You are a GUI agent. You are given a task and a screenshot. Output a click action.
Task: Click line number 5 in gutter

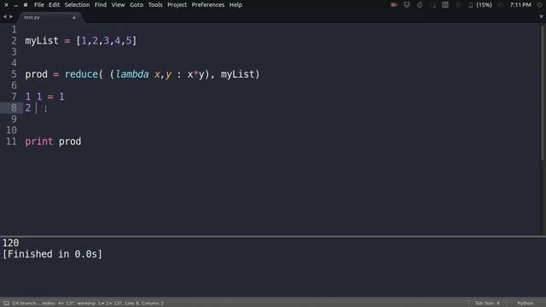14,74
